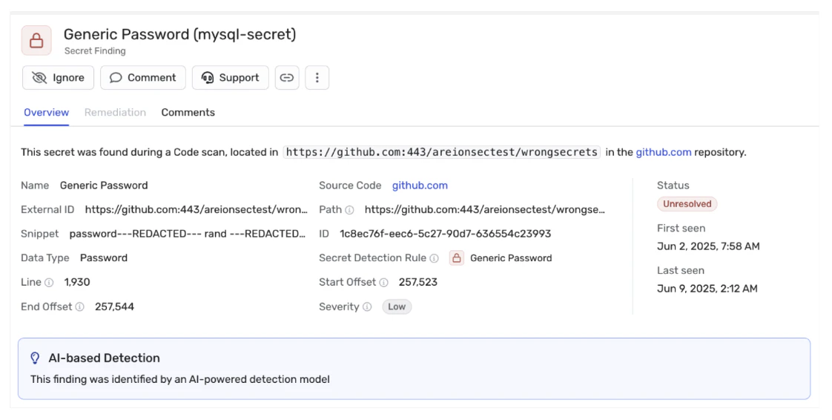The height and width of the screenshot is (420, 832).
Task: Open the three-dot more options menu
Action: pyautogui.click(x=317, y=77)
